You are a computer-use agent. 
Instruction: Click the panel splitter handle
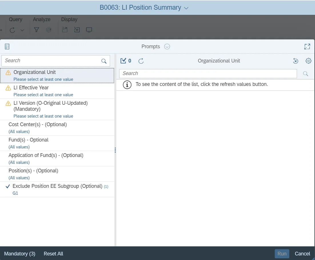coord(115,150)
